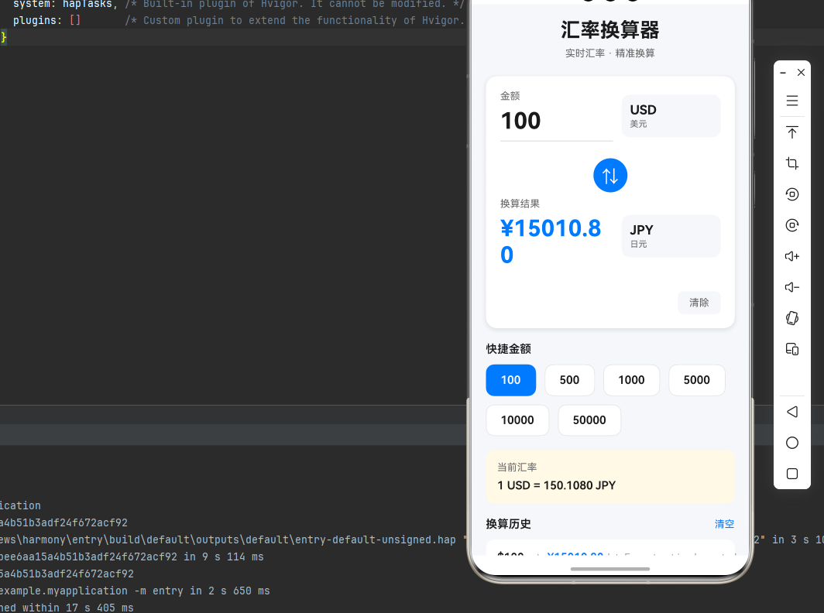Viewport: 824px width, 613px height.
Task: Select the crop screenshot icon in emulator toolbar
Action: tap(792, 163)
